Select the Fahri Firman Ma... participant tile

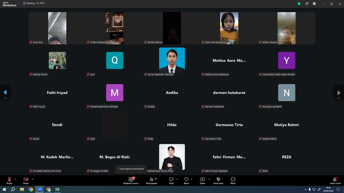click(x=229, y=157)
